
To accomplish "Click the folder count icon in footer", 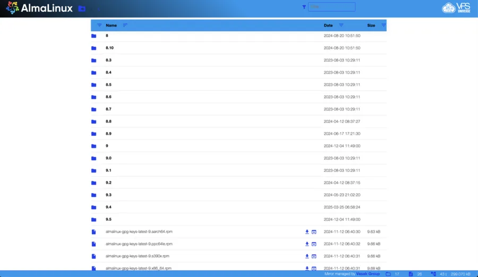I will pyautogui.click(x=388, y=274).
